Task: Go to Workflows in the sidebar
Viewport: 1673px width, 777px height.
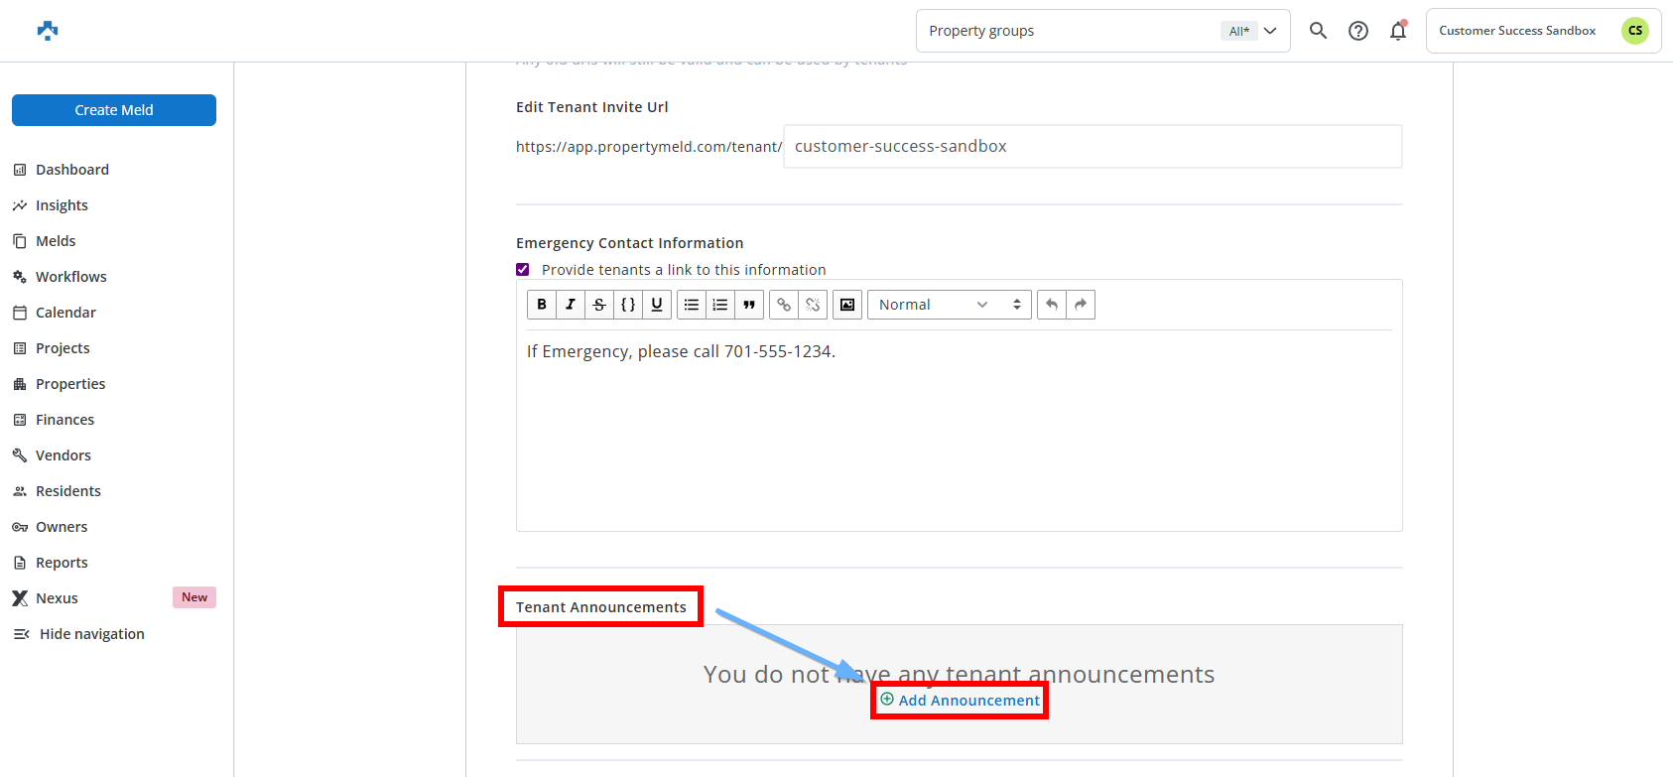Action: pos(70,277)
